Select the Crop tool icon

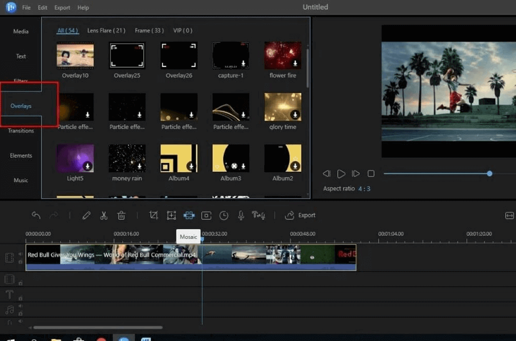click(153, 215)
